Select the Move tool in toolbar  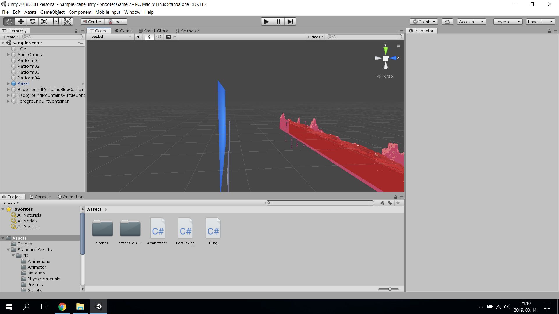[x=21, y=22]
